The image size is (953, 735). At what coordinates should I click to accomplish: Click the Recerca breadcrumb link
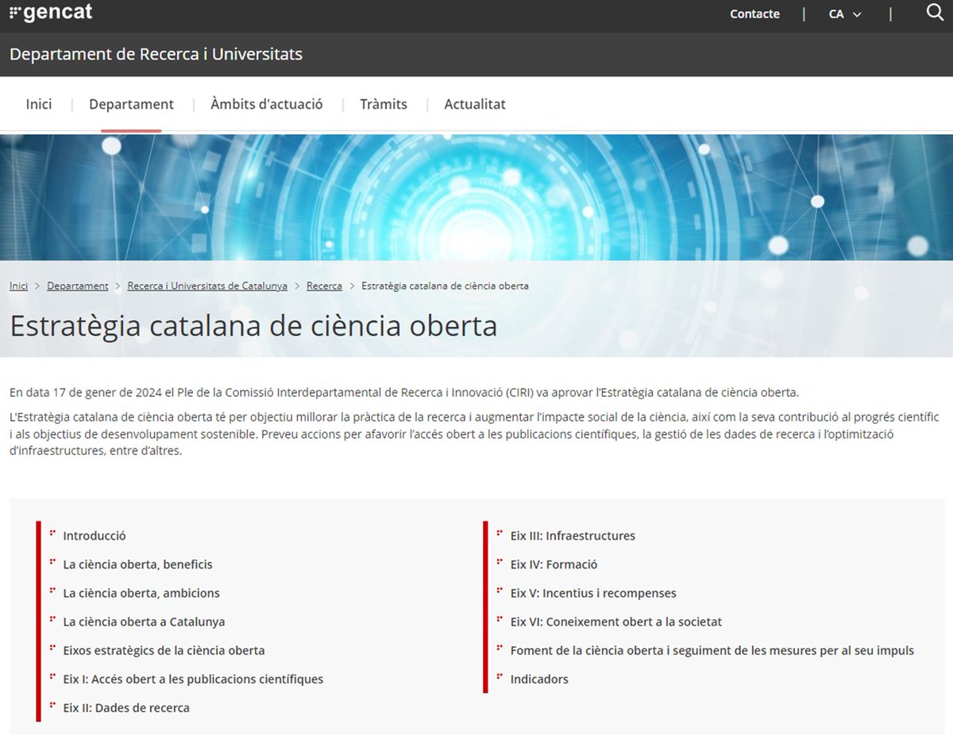(x=324, y=286)
